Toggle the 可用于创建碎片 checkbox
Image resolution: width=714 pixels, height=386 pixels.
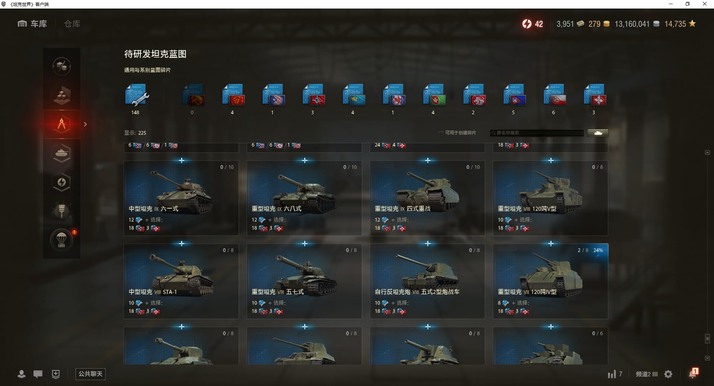[x=441, y=133]
